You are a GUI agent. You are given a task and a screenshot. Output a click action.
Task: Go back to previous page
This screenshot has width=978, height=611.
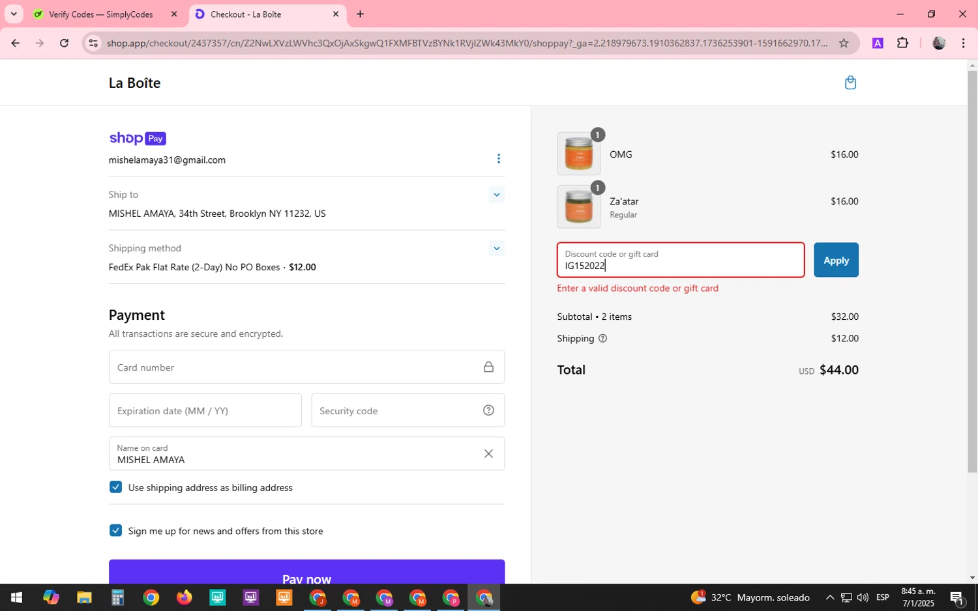tap(15, 43)
